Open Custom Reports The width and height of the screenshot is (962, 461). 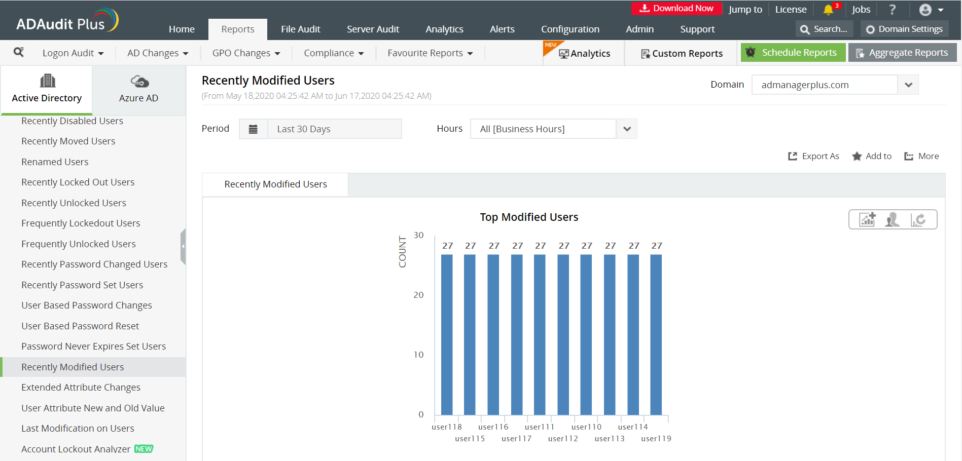(x=682, y=54)
